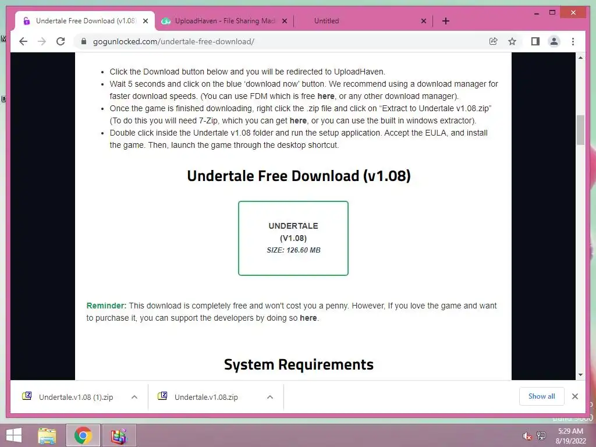Open the taskbar clock and date
Screen dimensions: 596x447
[570, 436]
